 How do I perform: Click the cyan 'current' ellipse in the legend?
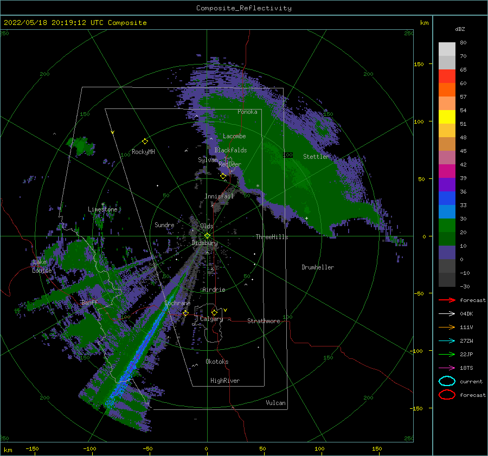pos(447,381)
